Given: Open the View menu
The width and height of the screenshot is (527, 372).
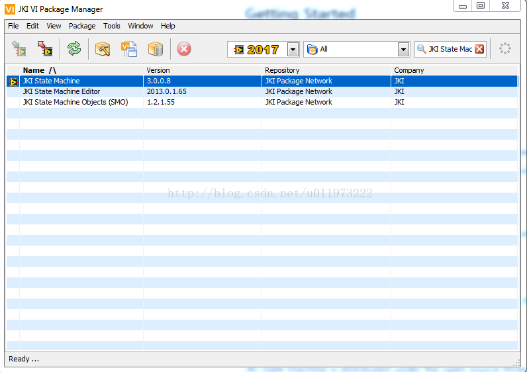Looking at the screenshot, I should [54, 26].
